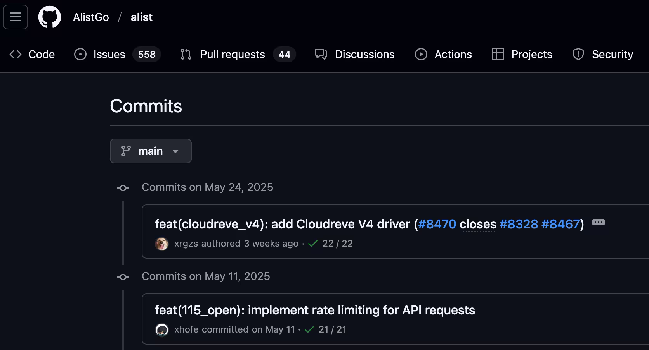This screenshot has width=649, height=350.
Task: Click the 'closes' underlined text in commit title
Action: [x=478, y=224]
